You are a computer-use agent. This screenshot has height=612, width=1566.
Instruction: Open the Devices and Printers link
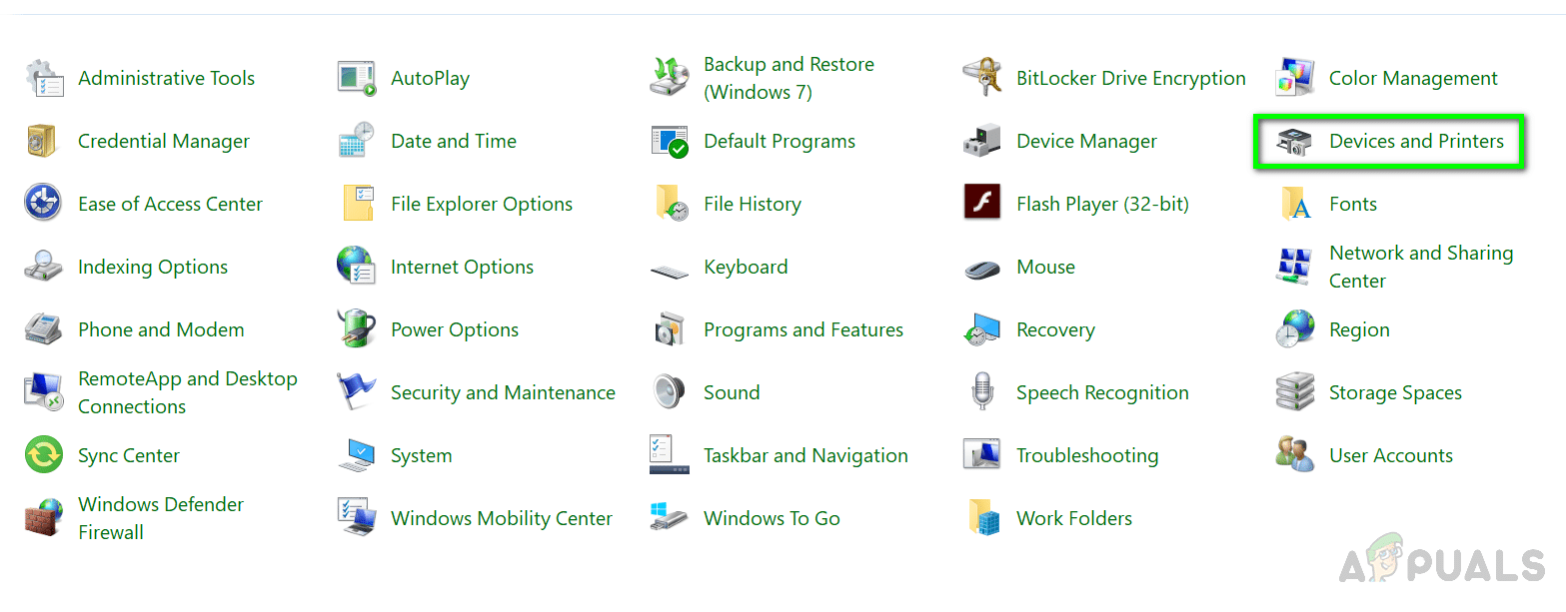(x=1415, y=142)
